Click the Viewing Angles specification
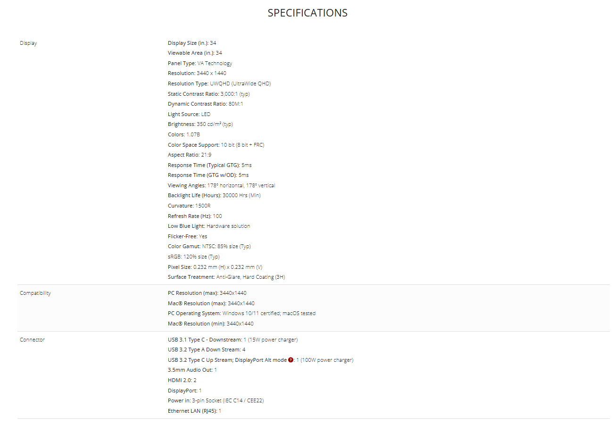 click(222, 185)
